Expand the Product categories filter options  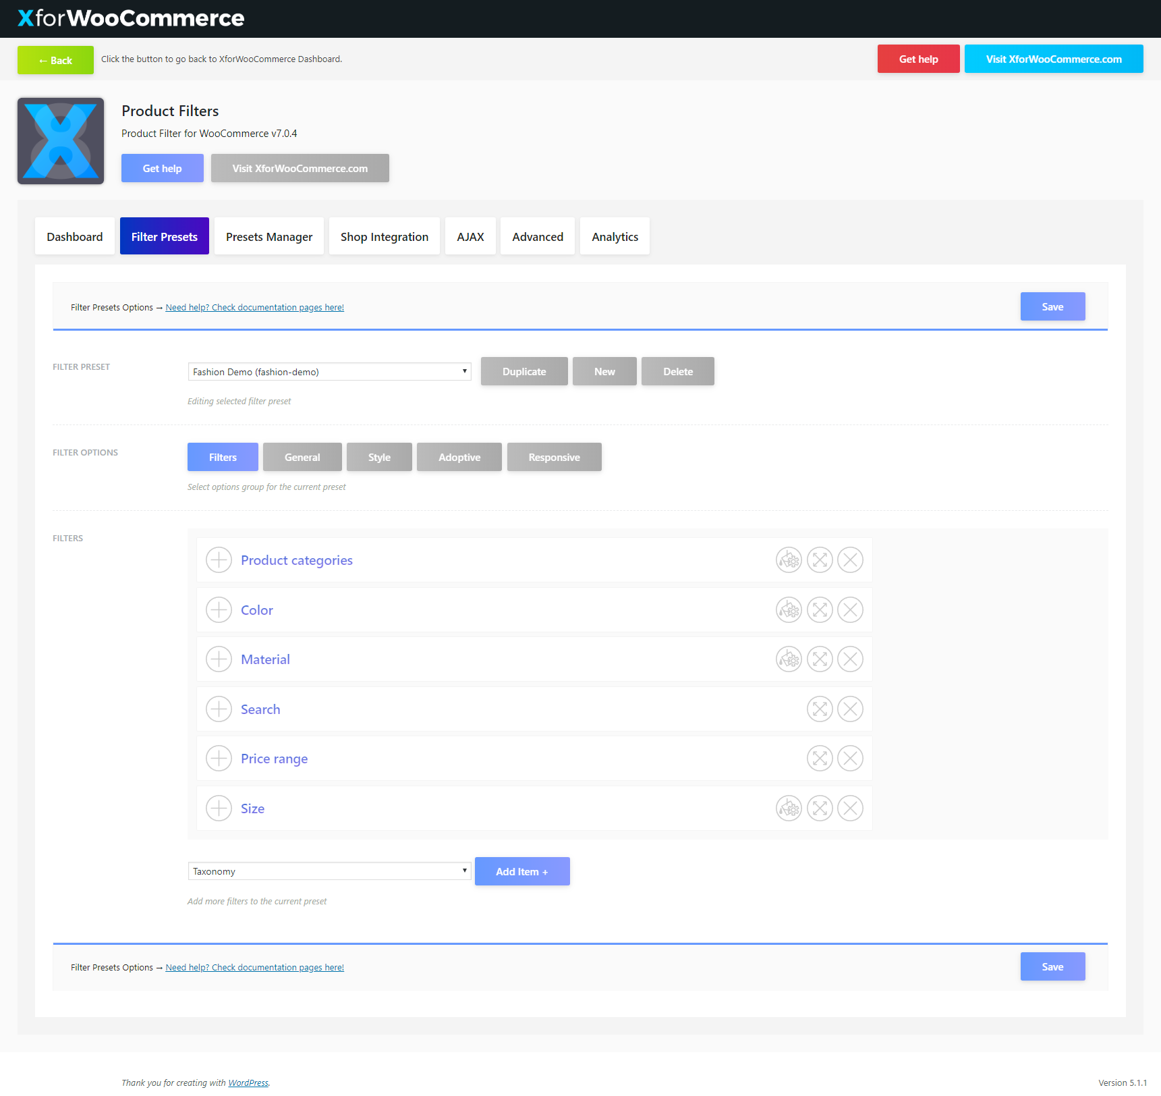tap(219, 560)
